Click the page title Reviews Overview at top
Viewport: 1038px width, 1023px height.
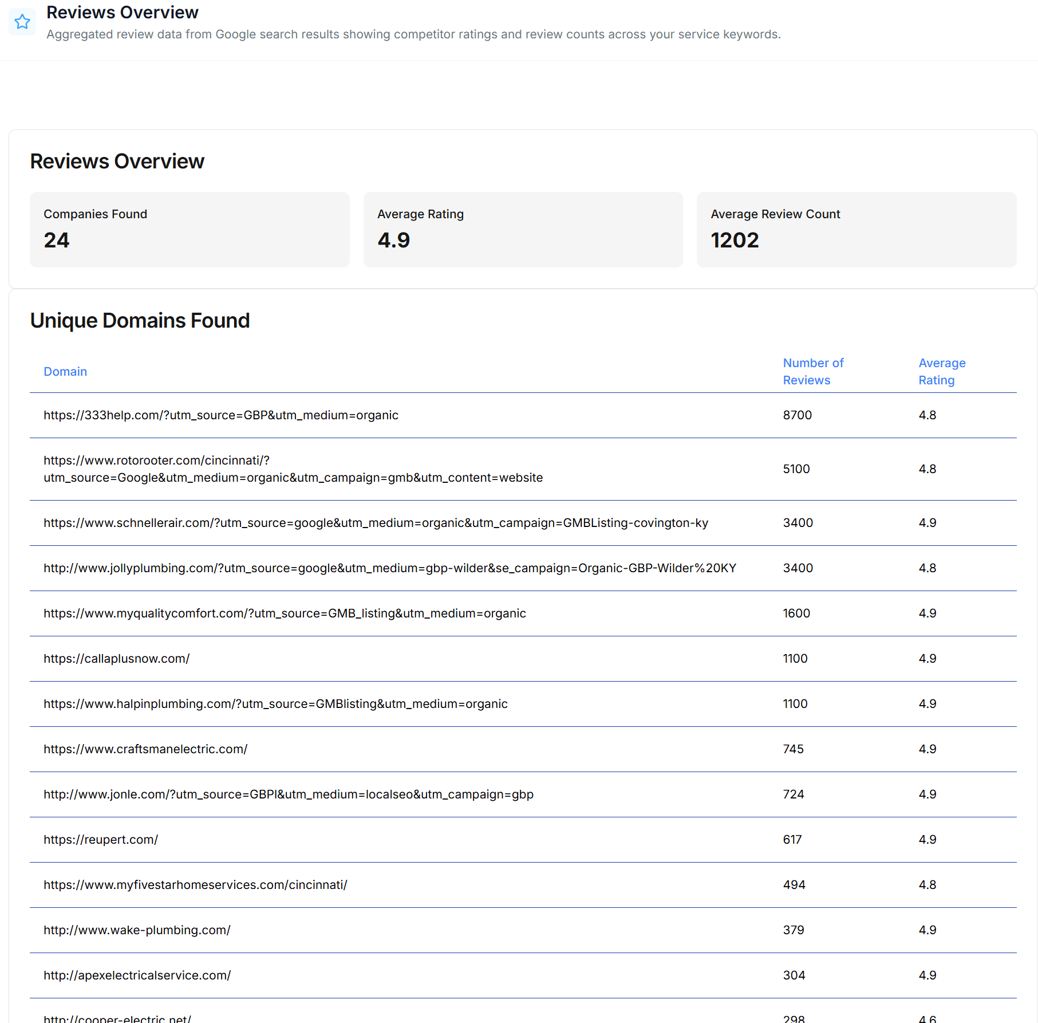pyautogui.click(x=122, y=12)
